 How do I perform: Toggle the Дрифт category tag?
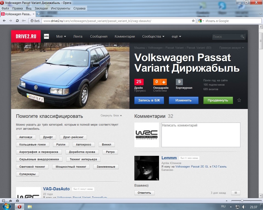click(48, 137)
